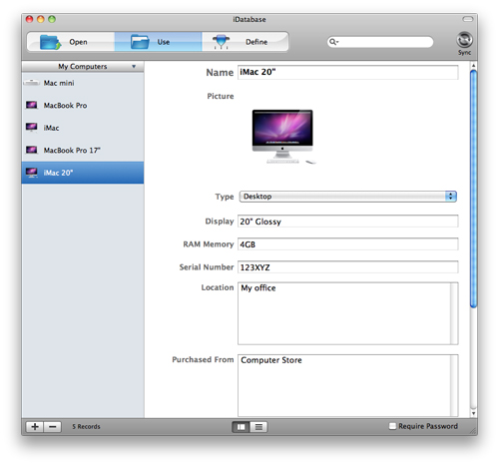Viewport: 499px width, 465px height.
Task: Switch to the Open tab
Action: pos(71,42)
